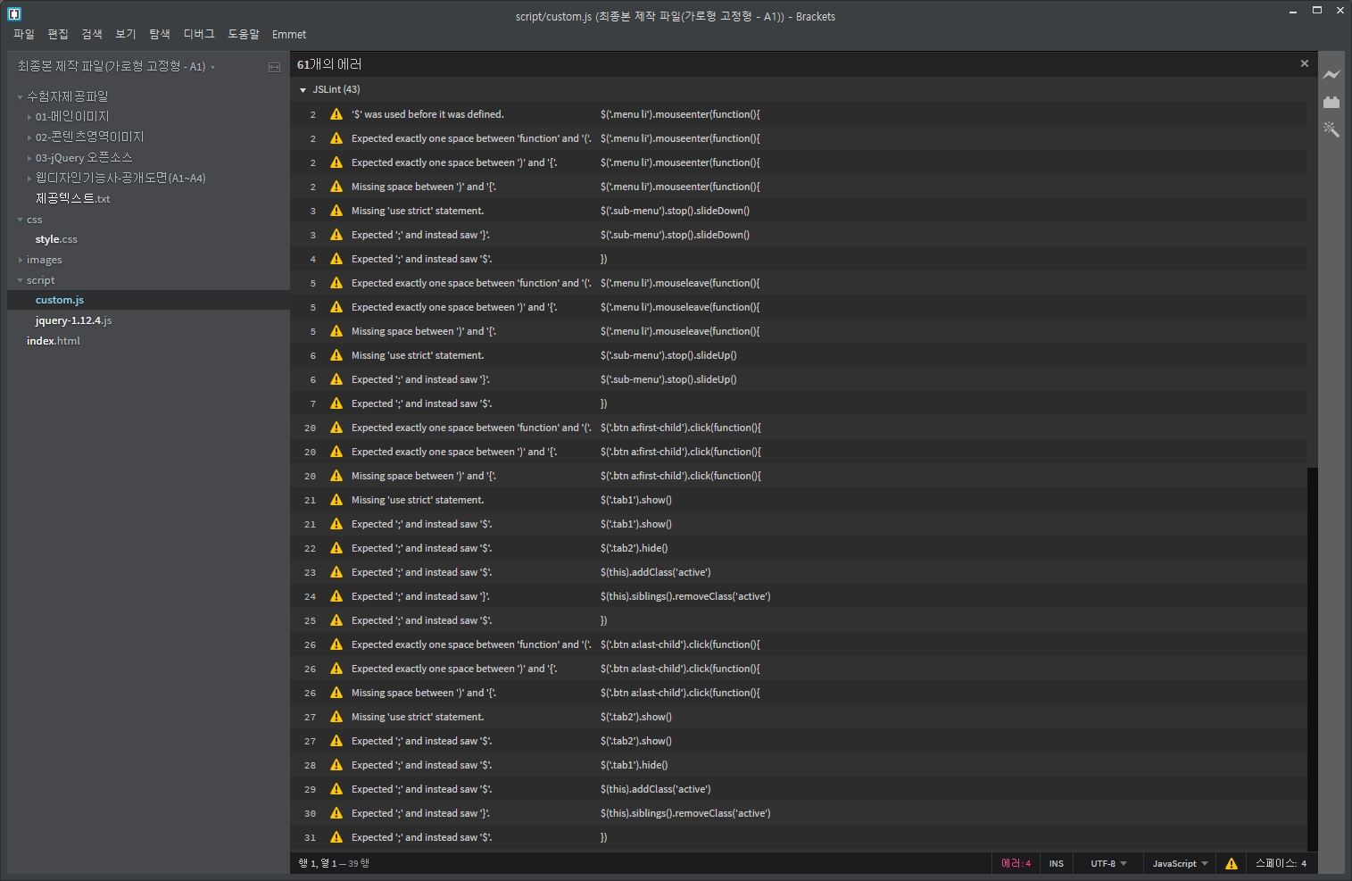Open the JavaScript language dropdown
The height and width of the screenshot is (881, 1352).
(x=1180, y=863)
